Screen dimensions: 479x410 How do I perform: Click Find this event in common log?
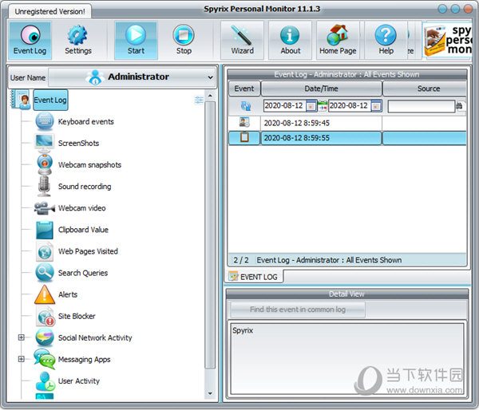298,309
